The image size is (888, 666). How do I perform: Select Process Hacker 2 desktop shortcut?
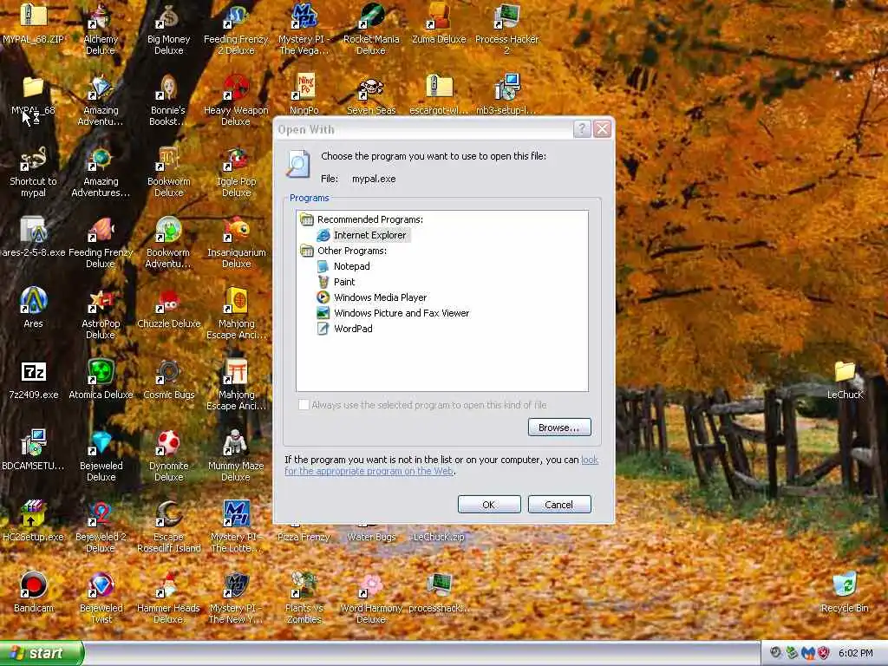(x=506, y=29)
